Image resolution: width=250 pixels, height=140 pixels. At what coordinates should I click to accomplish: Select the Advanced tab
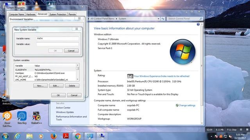point(42,14)
